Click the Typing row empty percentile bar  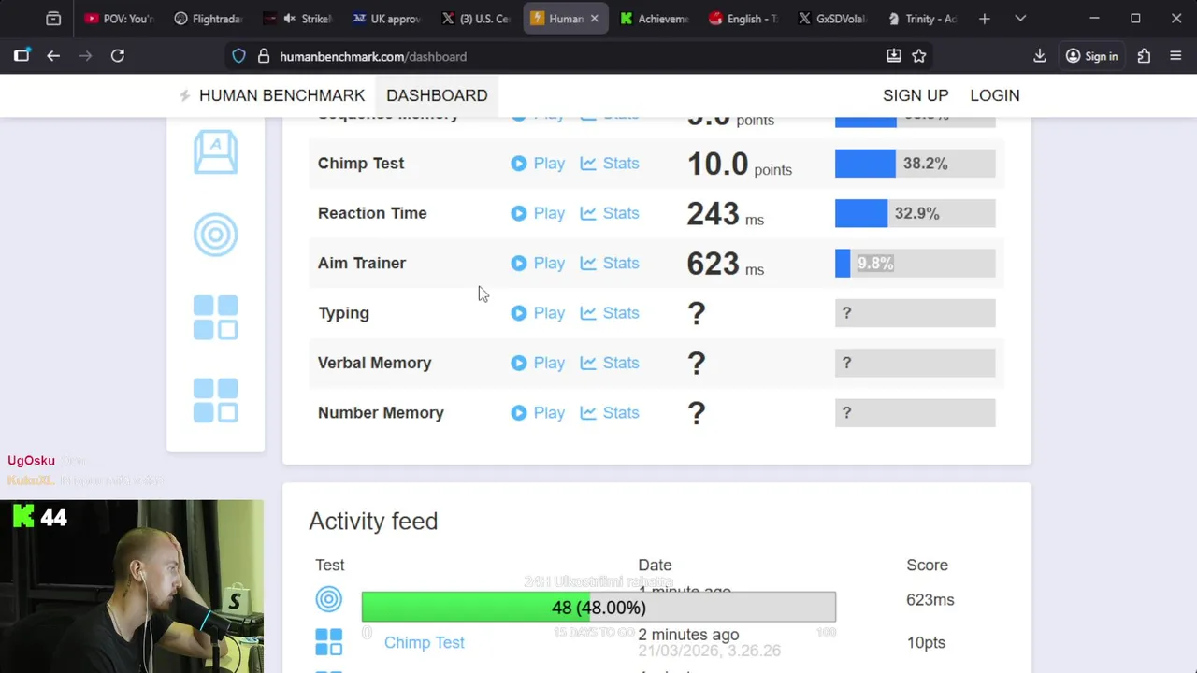915,313
